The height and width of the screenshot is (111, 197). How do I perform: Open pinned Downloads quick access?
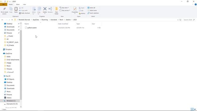[10, 27]
